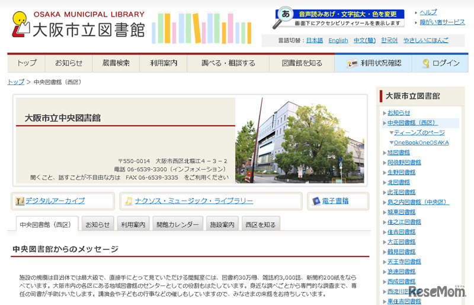Switch language to English
The height and width of the screenshot is (305, 474).
point(338,40)
